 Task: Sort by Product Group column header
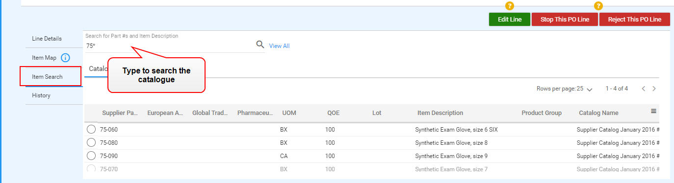coord(542,113)
